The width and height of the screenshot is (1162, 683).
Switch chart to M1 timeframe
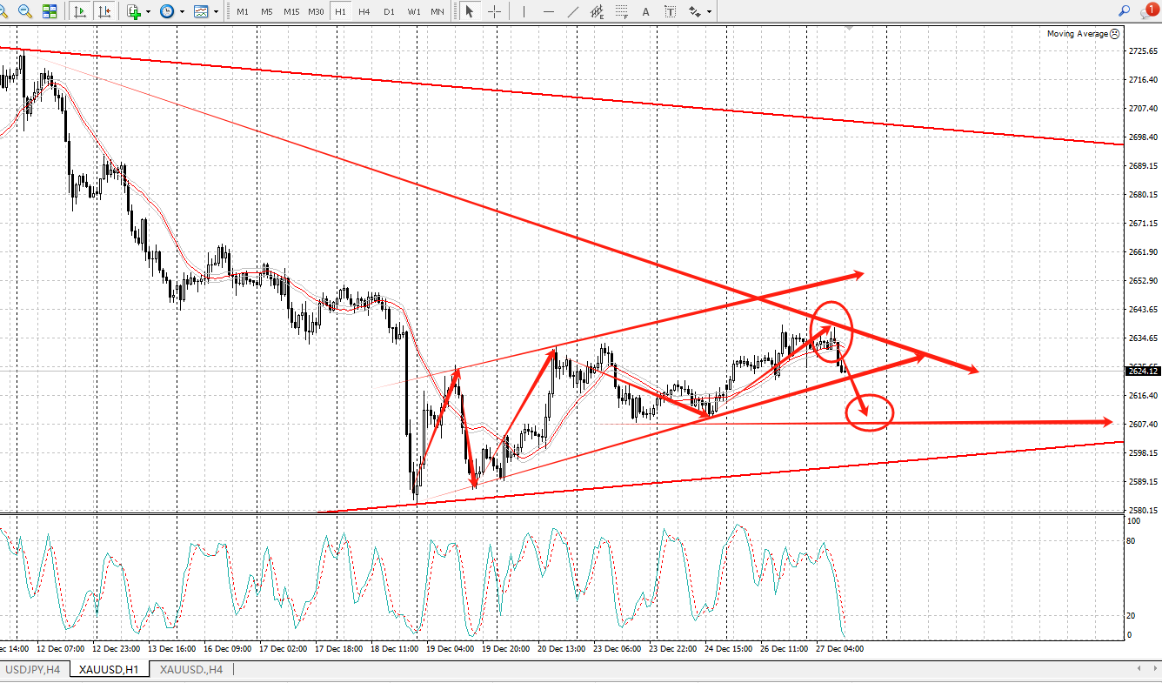[243, 12]
